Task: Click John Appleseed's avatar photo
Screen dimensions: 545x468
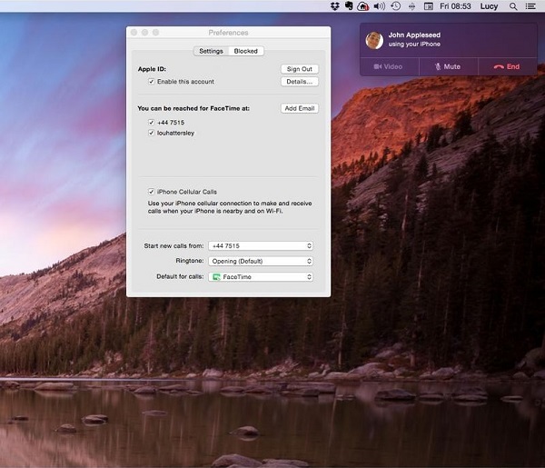Action: (374, 40)
